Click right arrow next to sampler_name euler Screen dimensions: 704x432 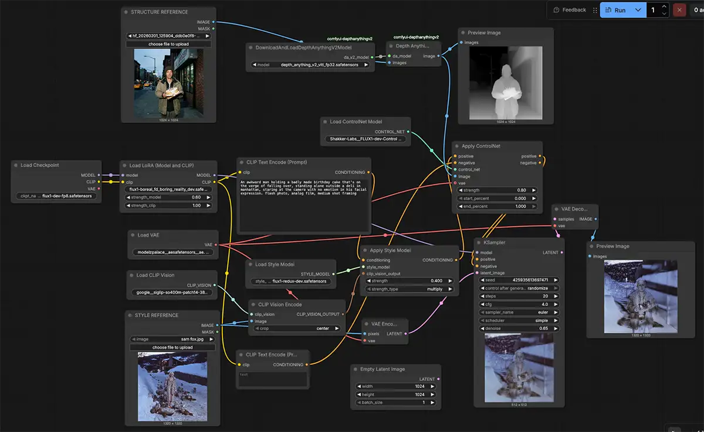(x=554, y=312)
